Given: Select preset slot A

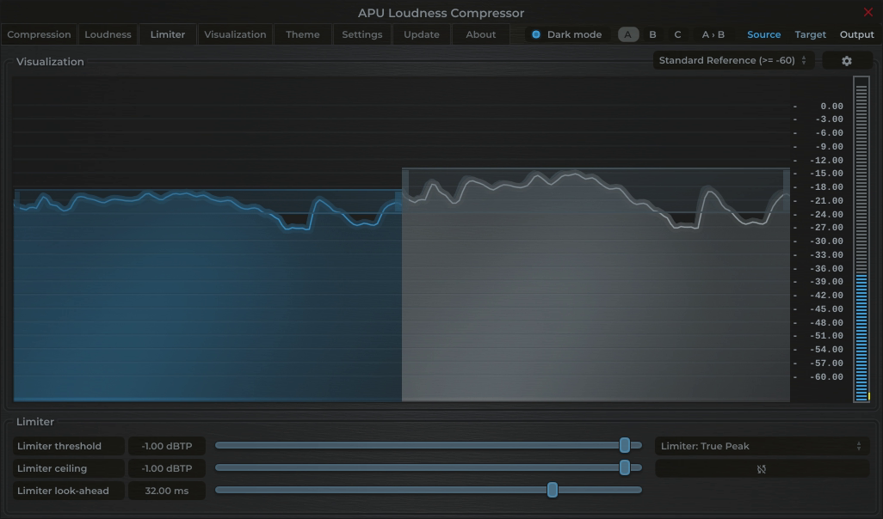Looking at the screenshot, I should coord(627,34).
